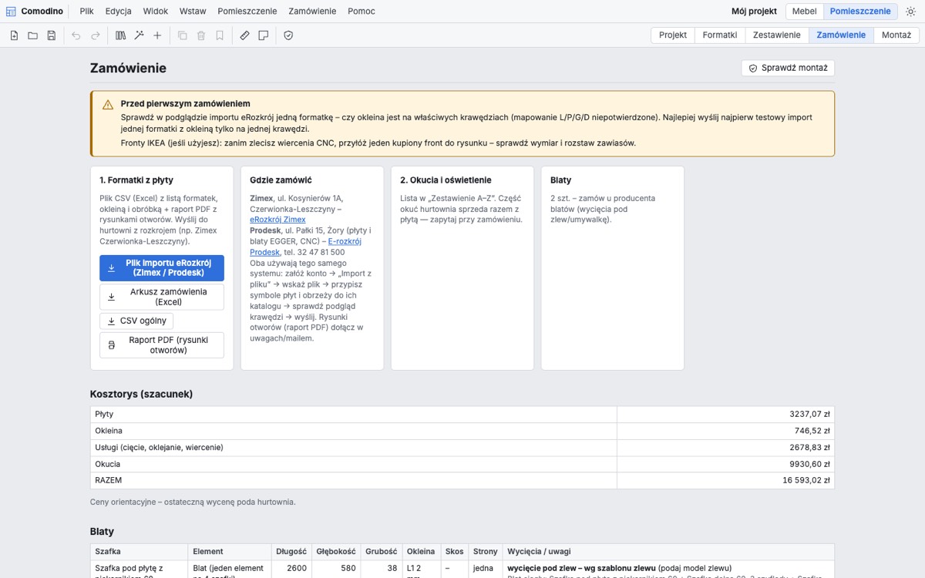Save project using the floppy disk icon
Image resolution: width=925 pixels, height=578 pixels.
coord(51,35)
